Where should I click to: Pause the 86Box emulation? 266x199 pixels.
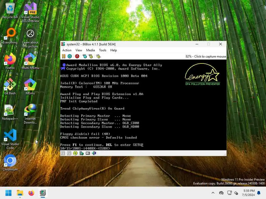tap(64, 56)
